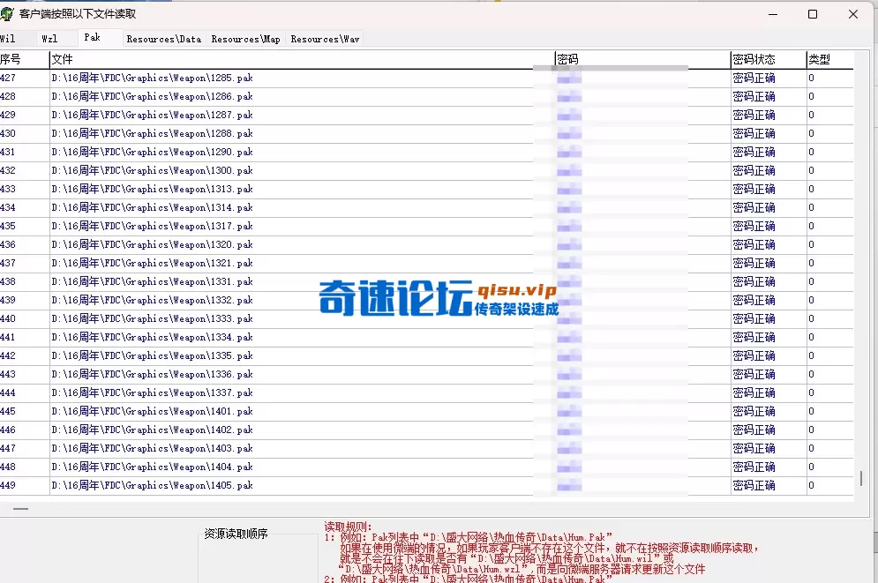Select row Weapon\1320.pak
The image size is (878, 583).
pos(427,244)
